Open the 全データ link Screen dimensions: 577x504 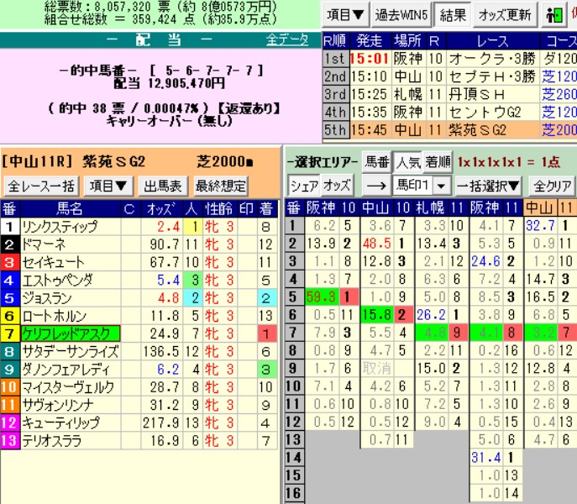(287, 39)
